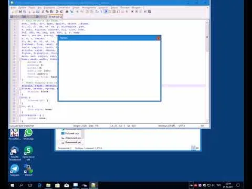252x189 pixels.
Task: Click the Cut scissors toolbar icon
Action: click(x=43, y=12)
